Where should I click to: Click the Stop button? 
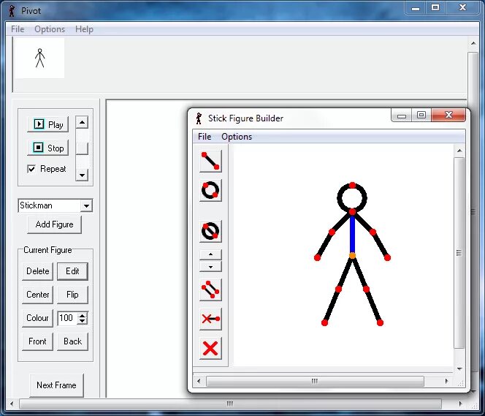point(48,148)
